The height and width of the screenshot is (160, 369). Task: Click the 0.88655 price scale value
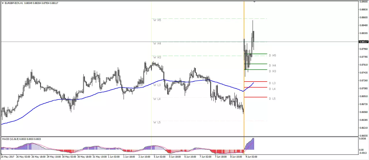pos(364,17)
